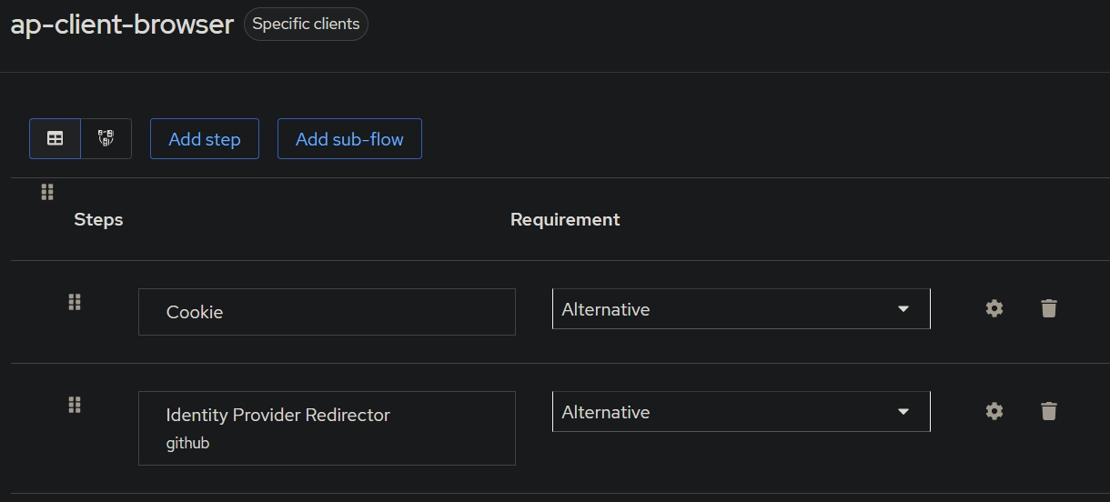The height and width of the screenshot is (502, 1110).
Task: Click the ap-client-browser flow title
Action: coord(122,24)
